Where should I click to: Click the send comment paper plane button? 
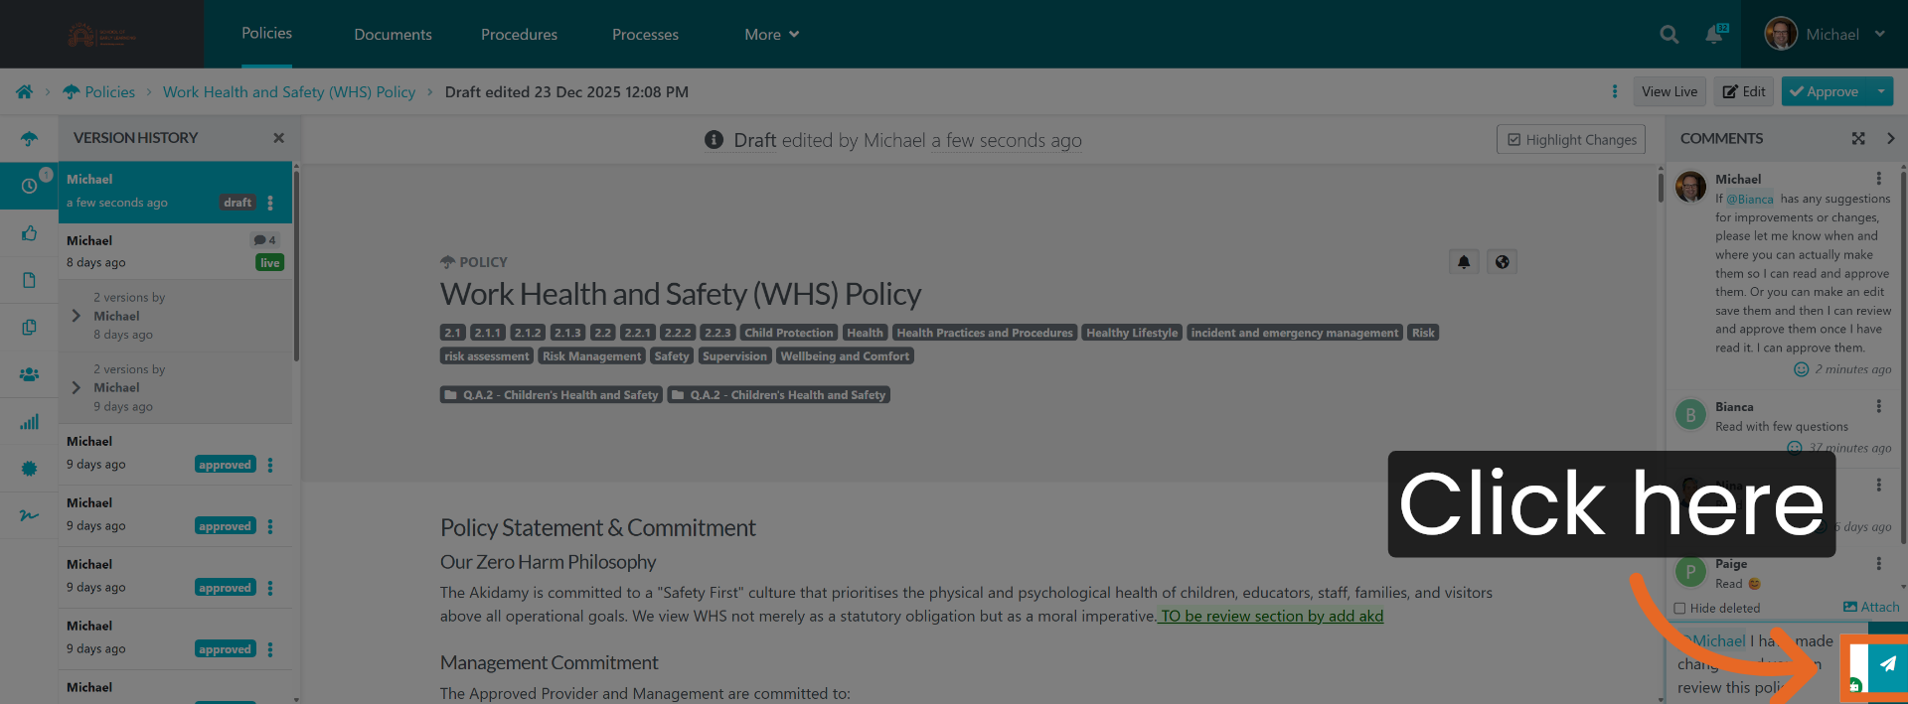coord(1887,665)
